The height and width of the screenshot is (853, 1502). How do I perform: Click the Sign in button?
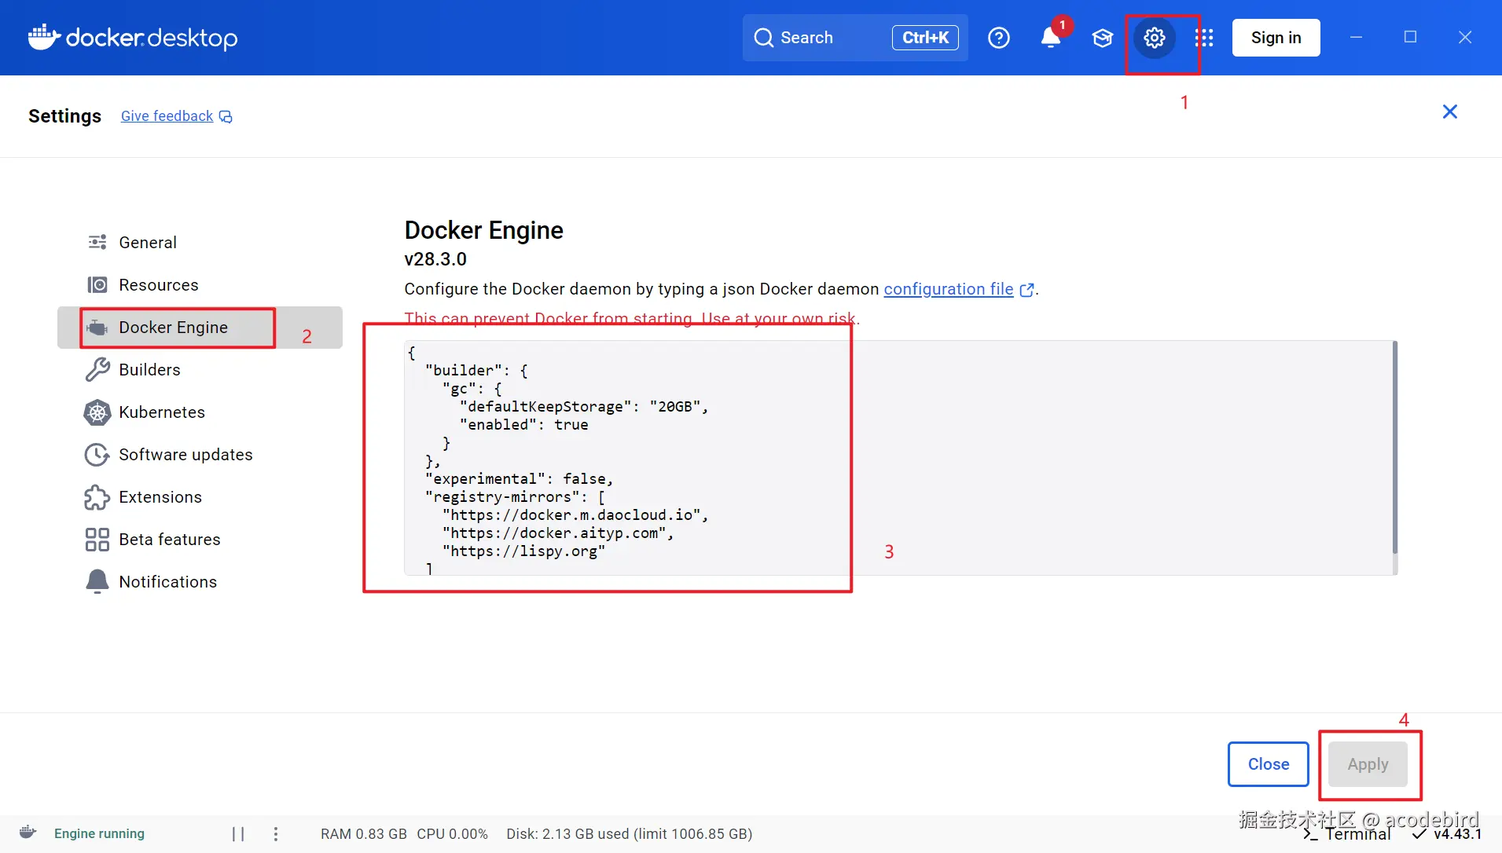(1276, 38)
